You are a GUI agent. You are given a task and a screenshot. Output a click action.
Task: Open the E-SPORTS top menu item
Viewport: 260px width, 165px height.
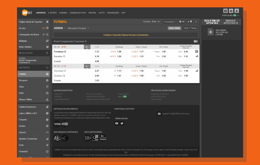coord(52,13)
